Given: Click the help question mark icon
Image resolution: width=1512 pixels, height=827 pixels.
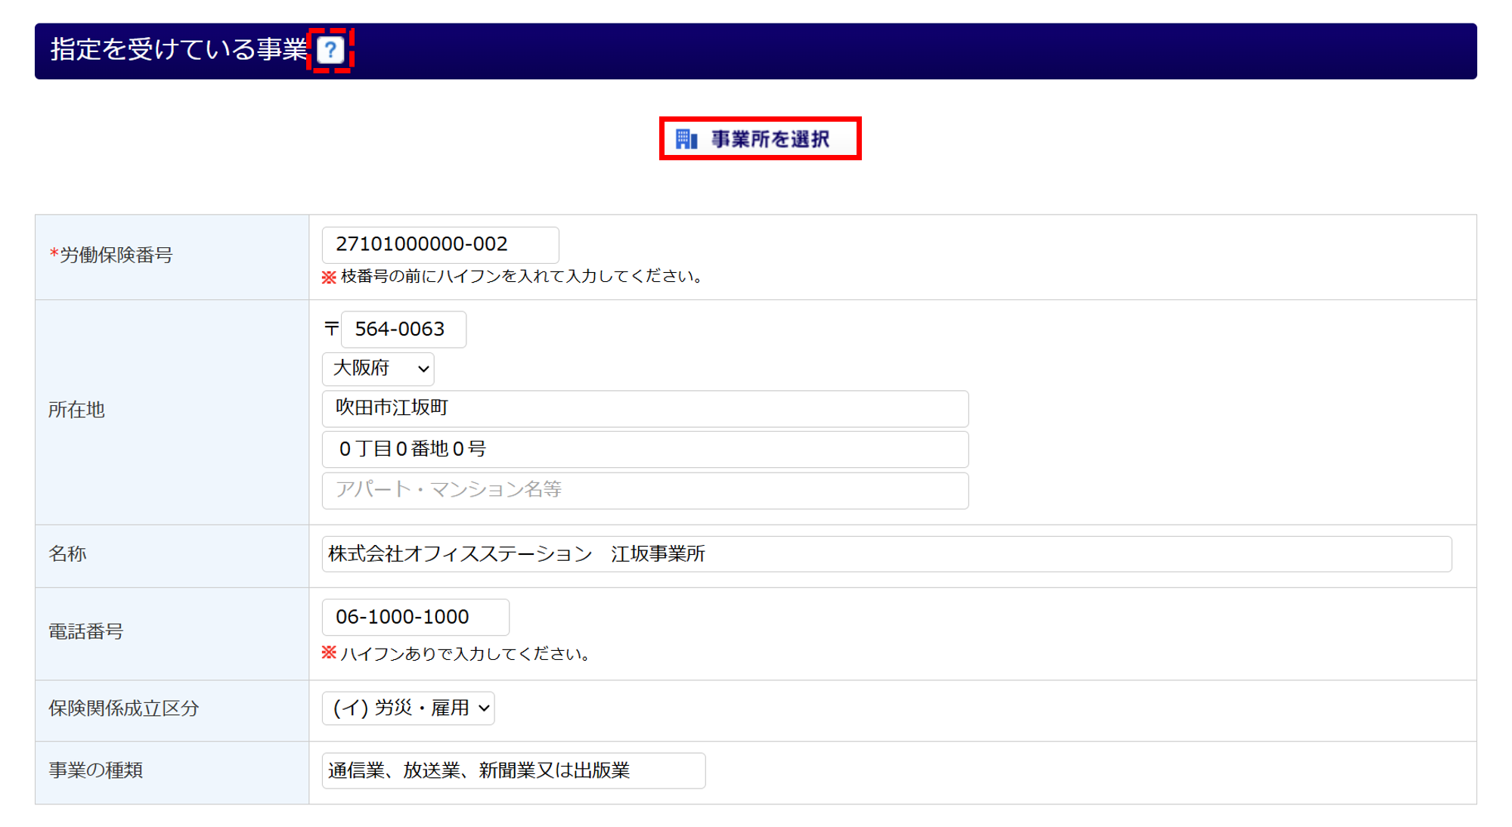Looking at the screenshot, I should tap(330, 51).
